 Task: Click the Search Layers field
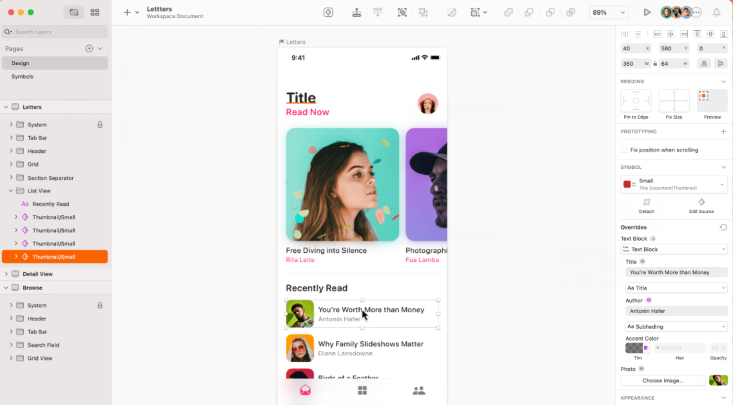tap(55, 31)
